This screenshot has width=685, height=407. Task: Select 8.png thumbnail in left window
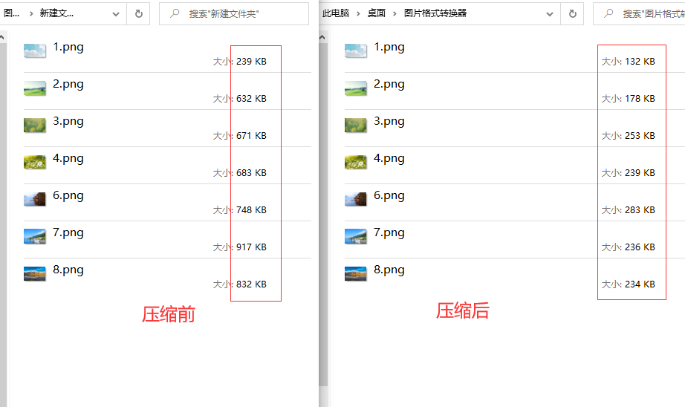pyautogui.click(x=35, y=273)
